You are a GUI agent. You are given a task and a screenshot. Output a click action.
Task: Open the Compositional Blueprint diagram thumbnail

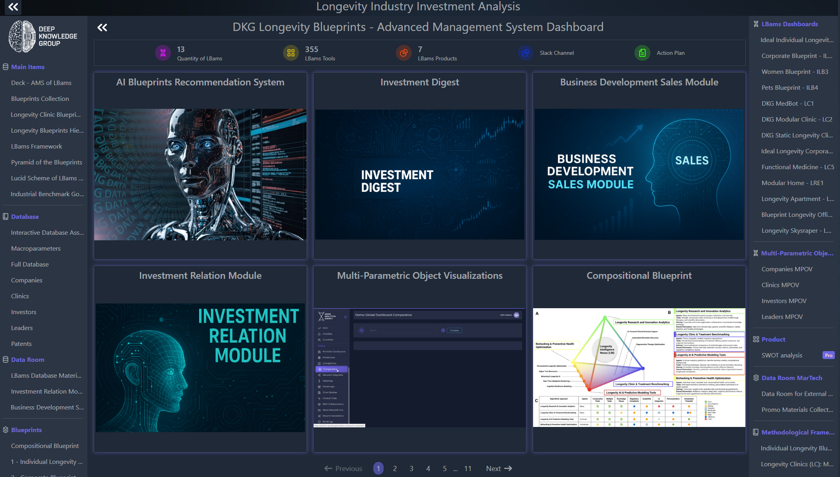click(639, 367)
